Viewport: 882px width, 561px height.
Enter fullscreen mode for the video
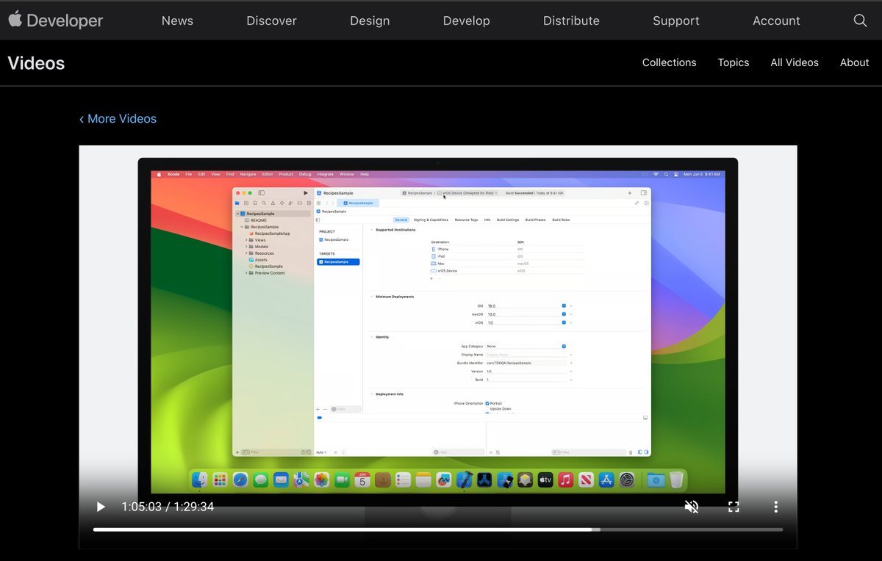[x=733, y=507]
